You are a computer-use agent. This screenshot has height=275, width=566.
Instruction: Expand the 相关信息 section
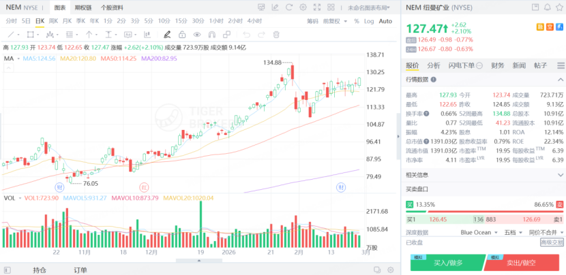(561, 175)
